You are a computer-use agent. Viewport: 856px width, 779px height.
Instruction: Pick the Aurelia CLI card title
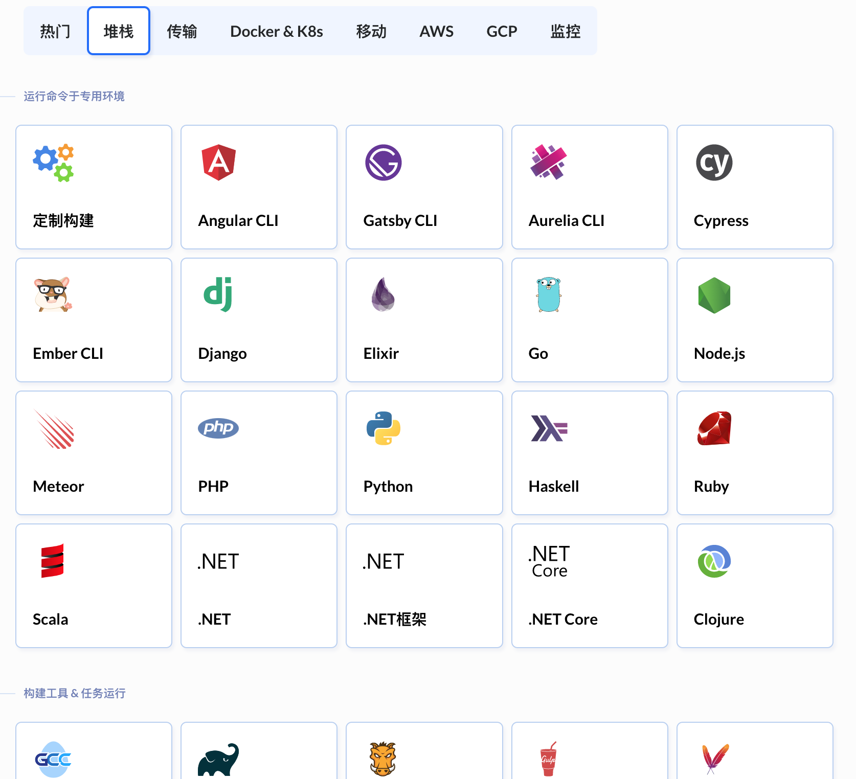point(567,220)
